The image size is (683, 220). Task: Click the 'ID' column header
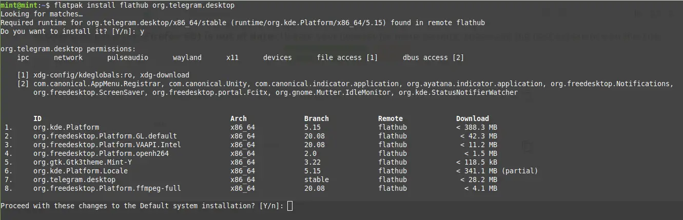[x=37, y=118]
